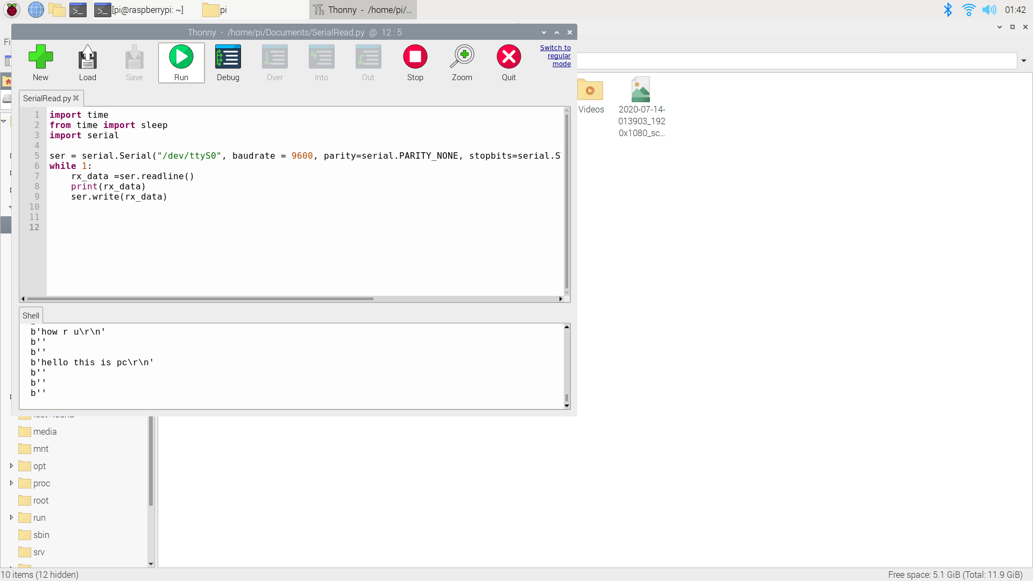Run the current script
This screenshot has width=1033, height=581.
181,57
